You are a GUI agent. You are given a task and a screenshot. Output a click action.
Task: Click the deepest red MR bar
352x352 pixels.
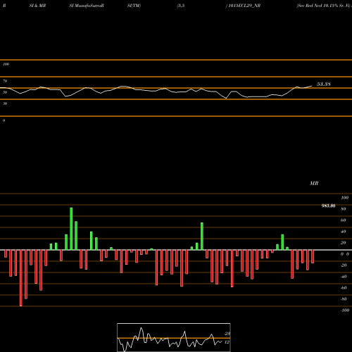pyautogui.click(x=21, y=278)
